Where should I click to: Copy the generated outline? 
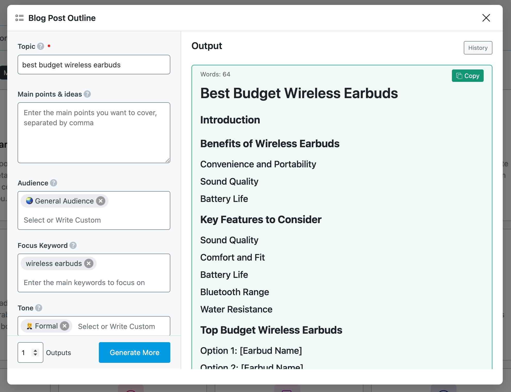click(468, 76)
